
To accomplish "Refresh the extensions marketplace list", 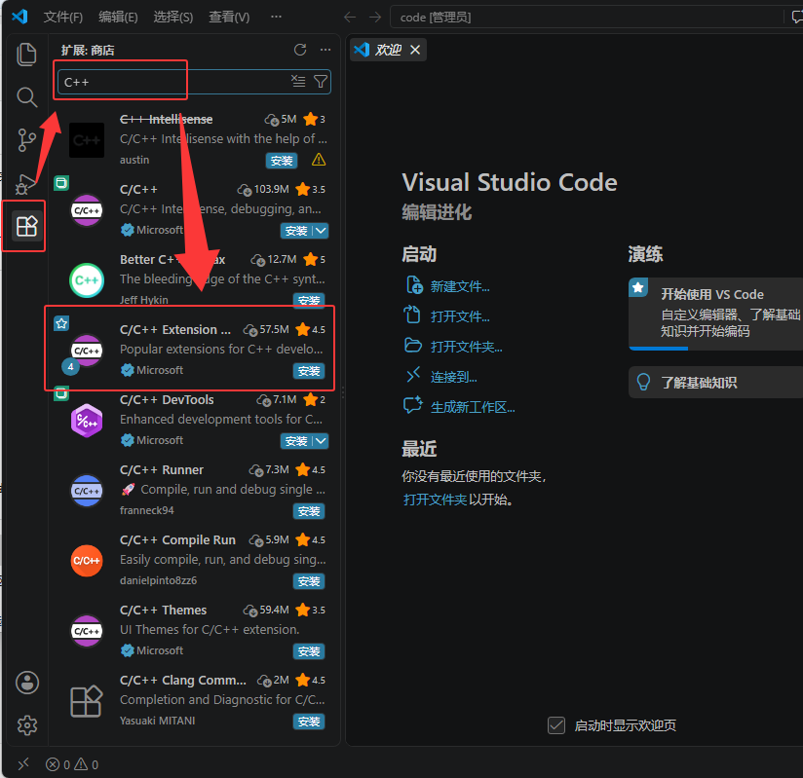I will 300,50.
